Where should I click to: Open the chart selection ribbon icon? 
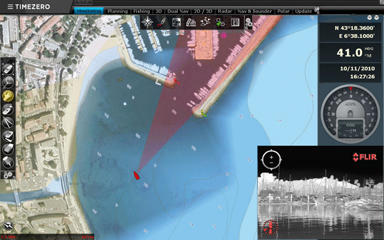(x=177, y=22)
